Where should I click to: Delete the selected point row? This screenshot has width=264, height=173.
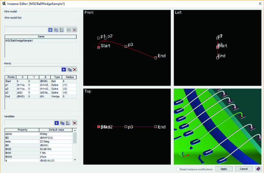tap(75, 70)
